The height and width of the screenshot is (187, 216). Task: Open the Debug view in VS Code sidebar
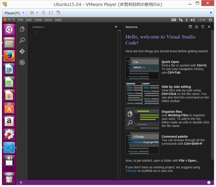[x=22, y=63]
